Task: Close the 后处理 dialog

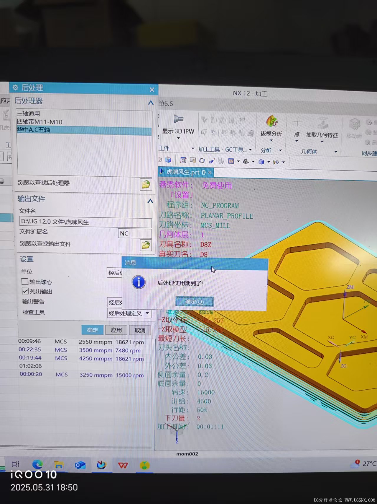Action: point(152,90)
